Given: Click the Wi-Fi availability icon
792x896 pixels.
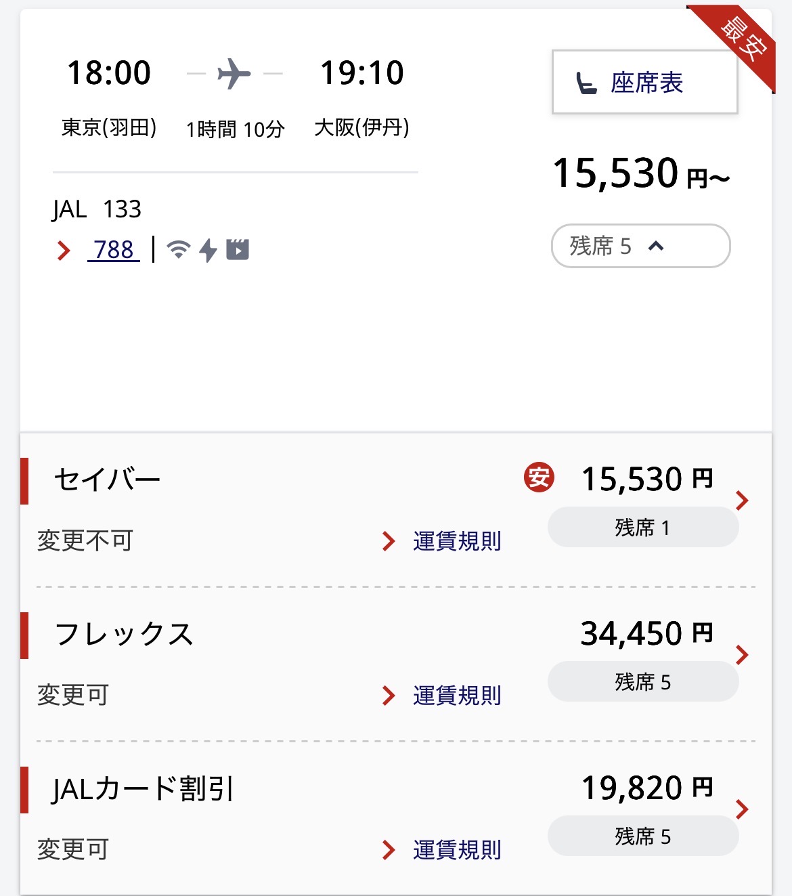Looking at the screenshot, I should [x=178, y=249].
